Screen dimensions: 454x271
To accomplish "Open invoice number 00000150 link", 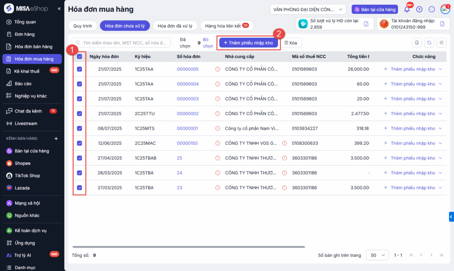I will point(187,143).
